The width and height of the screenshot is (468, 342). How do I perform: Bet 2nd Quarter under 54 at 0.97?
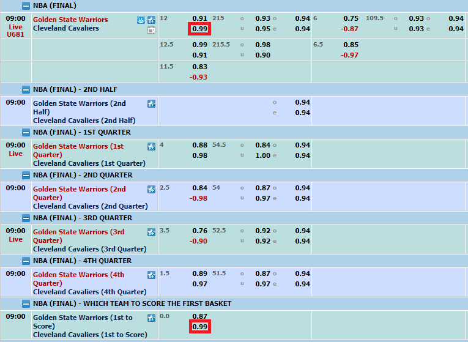[262, 198]
